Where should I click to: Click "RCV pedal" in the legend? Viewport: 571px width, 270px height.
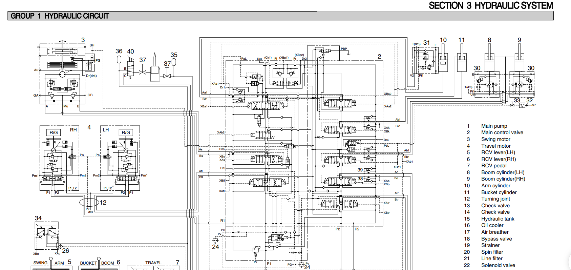point(494,166)
